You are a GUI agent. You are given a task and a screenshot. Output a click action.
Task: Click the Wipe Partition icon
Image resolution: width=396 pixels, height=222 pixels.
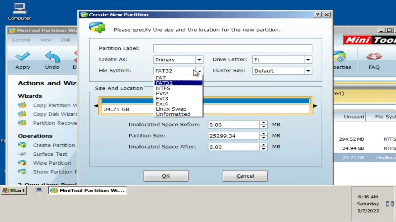tap(22, 163)
